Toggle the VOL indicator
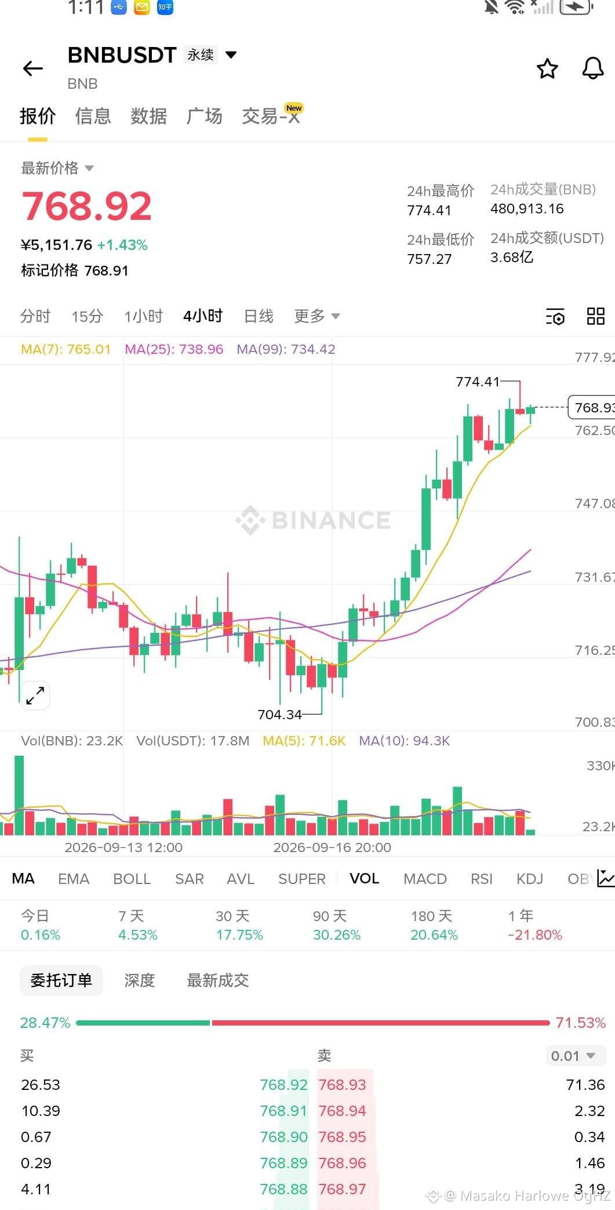The width and height of the screenshot is (615, 1210). coord(364,878)
